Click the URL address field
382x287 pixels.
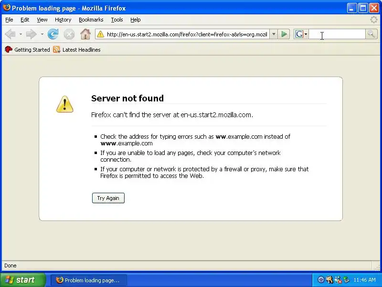click(x=187, y=34)
